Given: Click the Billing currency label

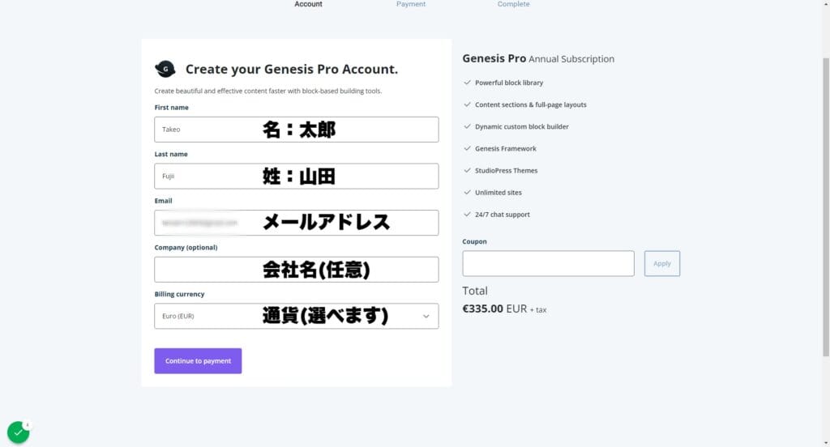Looking at the screenshot, I should click(x=179, y=294).
